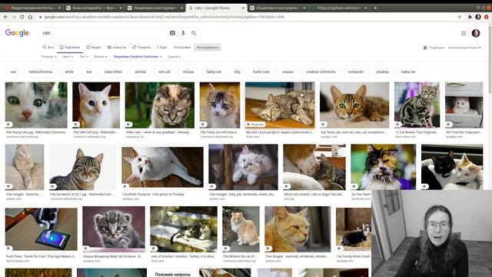Open the Cat White Pussycat Pixabay thumbnail
The height and width of the screenshot is (277, 492).
(162, 168)
